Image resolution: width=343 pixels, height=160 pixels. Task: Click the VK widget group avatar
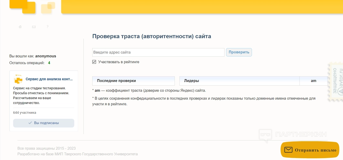18,80
